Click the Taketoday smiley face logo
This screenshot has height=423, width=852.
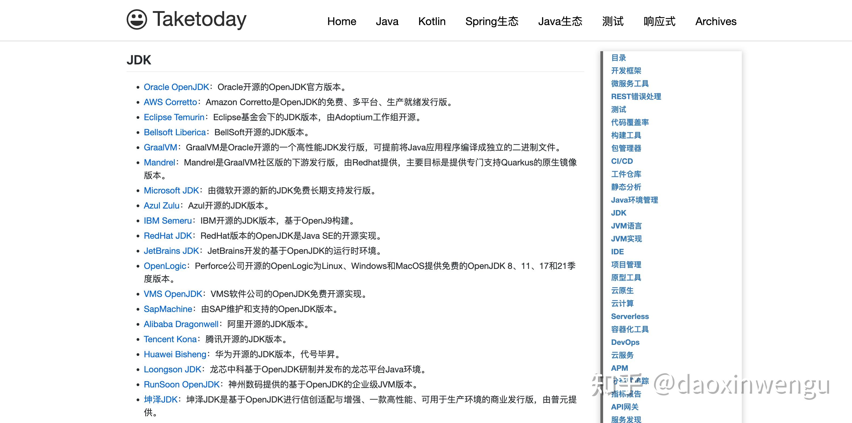tap(137, 20)
